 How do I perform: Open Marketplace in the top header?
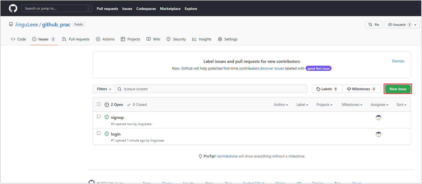[x=170, y=9]
